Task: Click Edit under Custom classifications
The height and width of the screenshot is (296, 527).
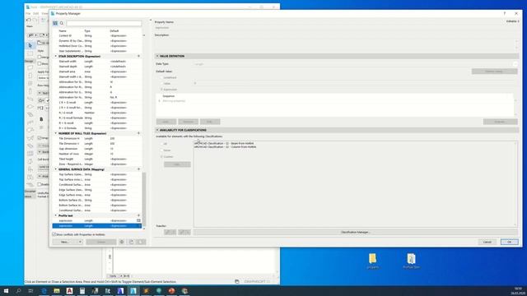Action: (177, 164)
